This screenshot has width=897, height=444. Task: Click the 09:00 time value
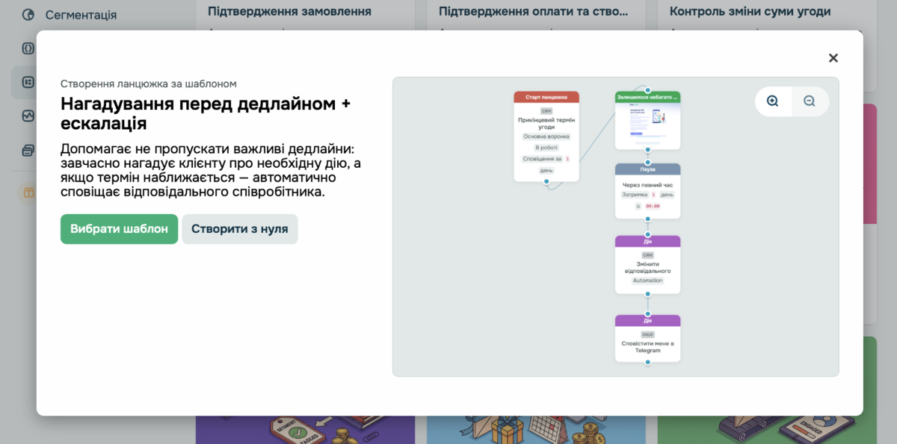coord(653,206)
